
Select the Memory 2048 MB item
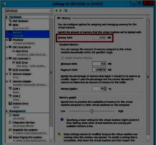click(27, 34)
